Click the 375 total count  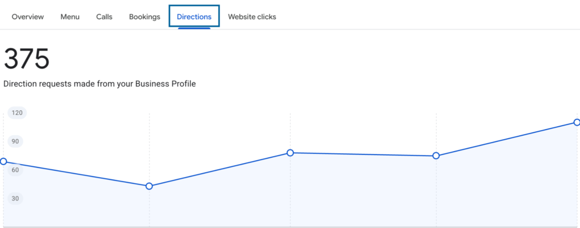[x=27, y=59]
